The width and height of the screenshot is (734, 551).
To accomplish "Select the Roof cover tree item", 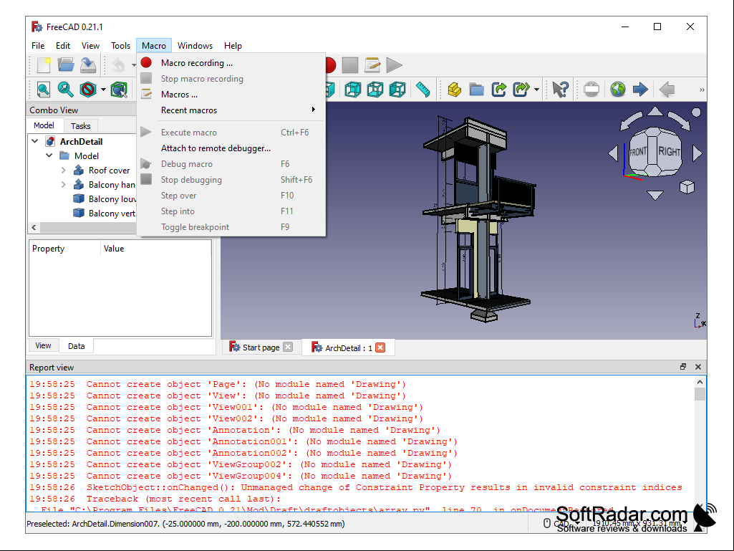I will [x=109, y=170].
